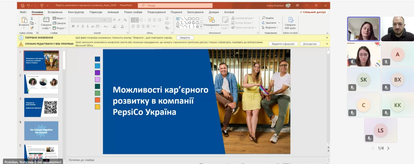This screenshot has width=414, height=164.
Task: Apply text highlight color
Action: (x=114, y=26)
